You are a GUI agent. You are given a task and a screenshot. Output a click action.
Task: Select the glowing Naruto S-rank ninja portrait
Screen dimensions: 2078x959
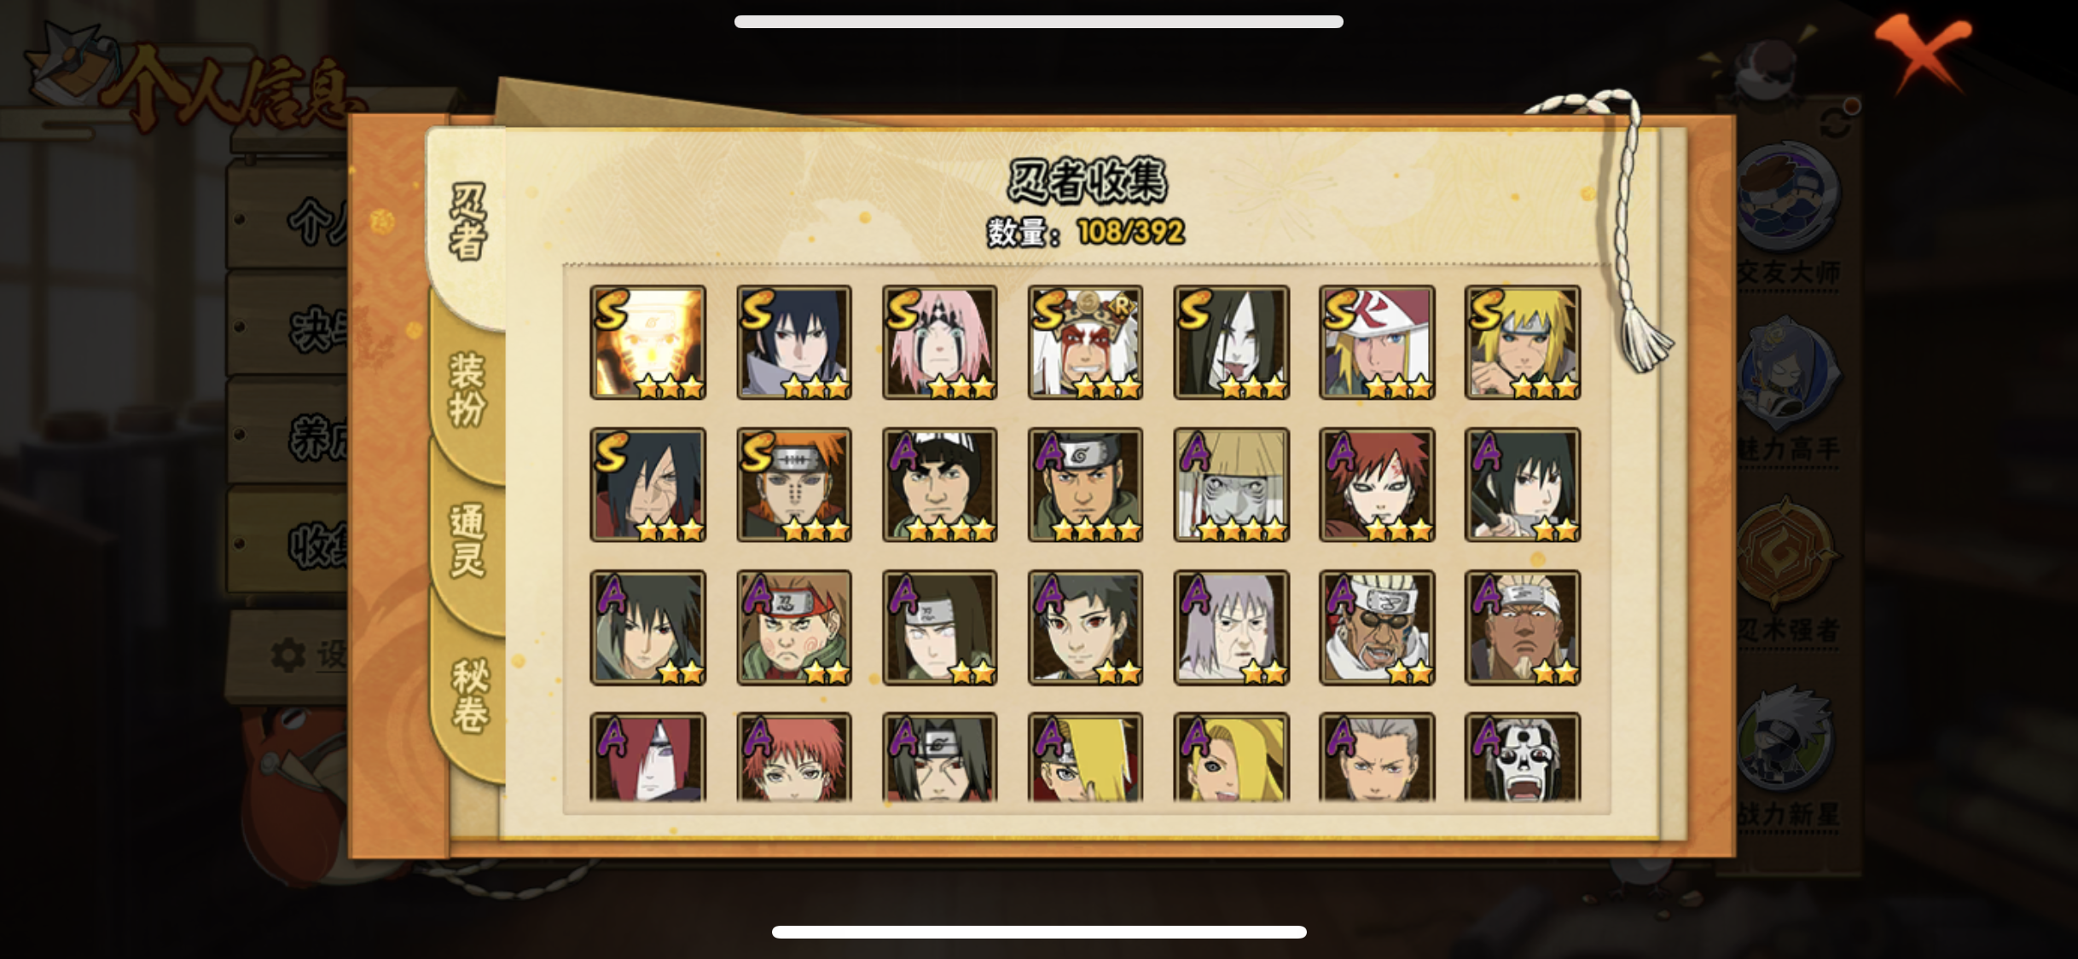click(x=647, y=342)
